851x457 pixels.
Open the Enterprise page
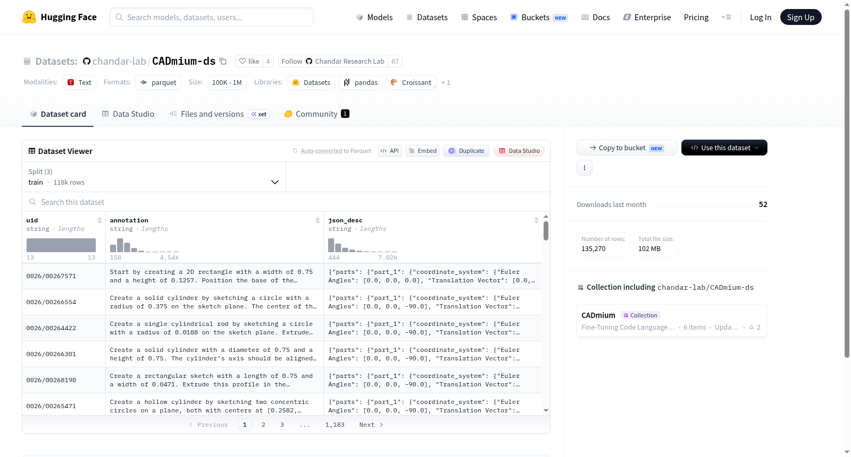(647, 17)
